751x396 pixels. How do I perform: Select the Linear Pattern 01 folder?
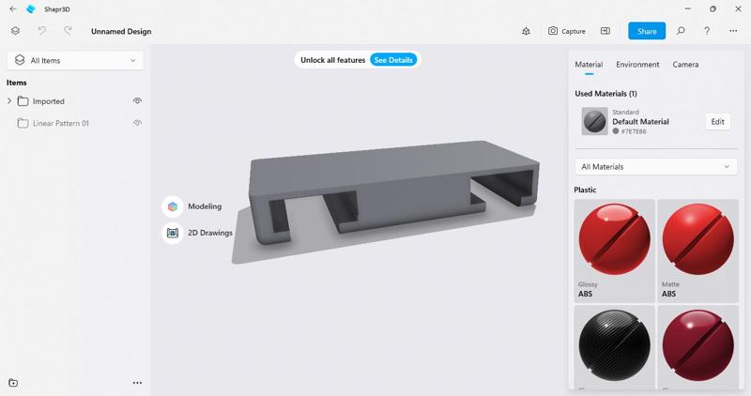[x=75, y=123]
